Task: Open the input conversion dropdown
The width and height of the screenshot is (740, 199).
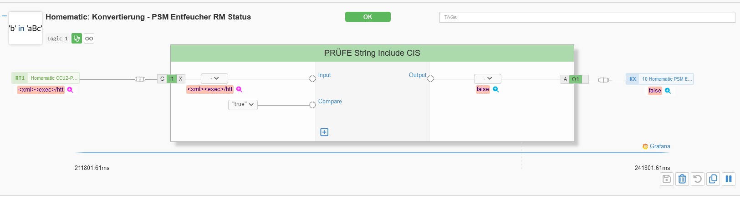Action: tap(214, 78)
